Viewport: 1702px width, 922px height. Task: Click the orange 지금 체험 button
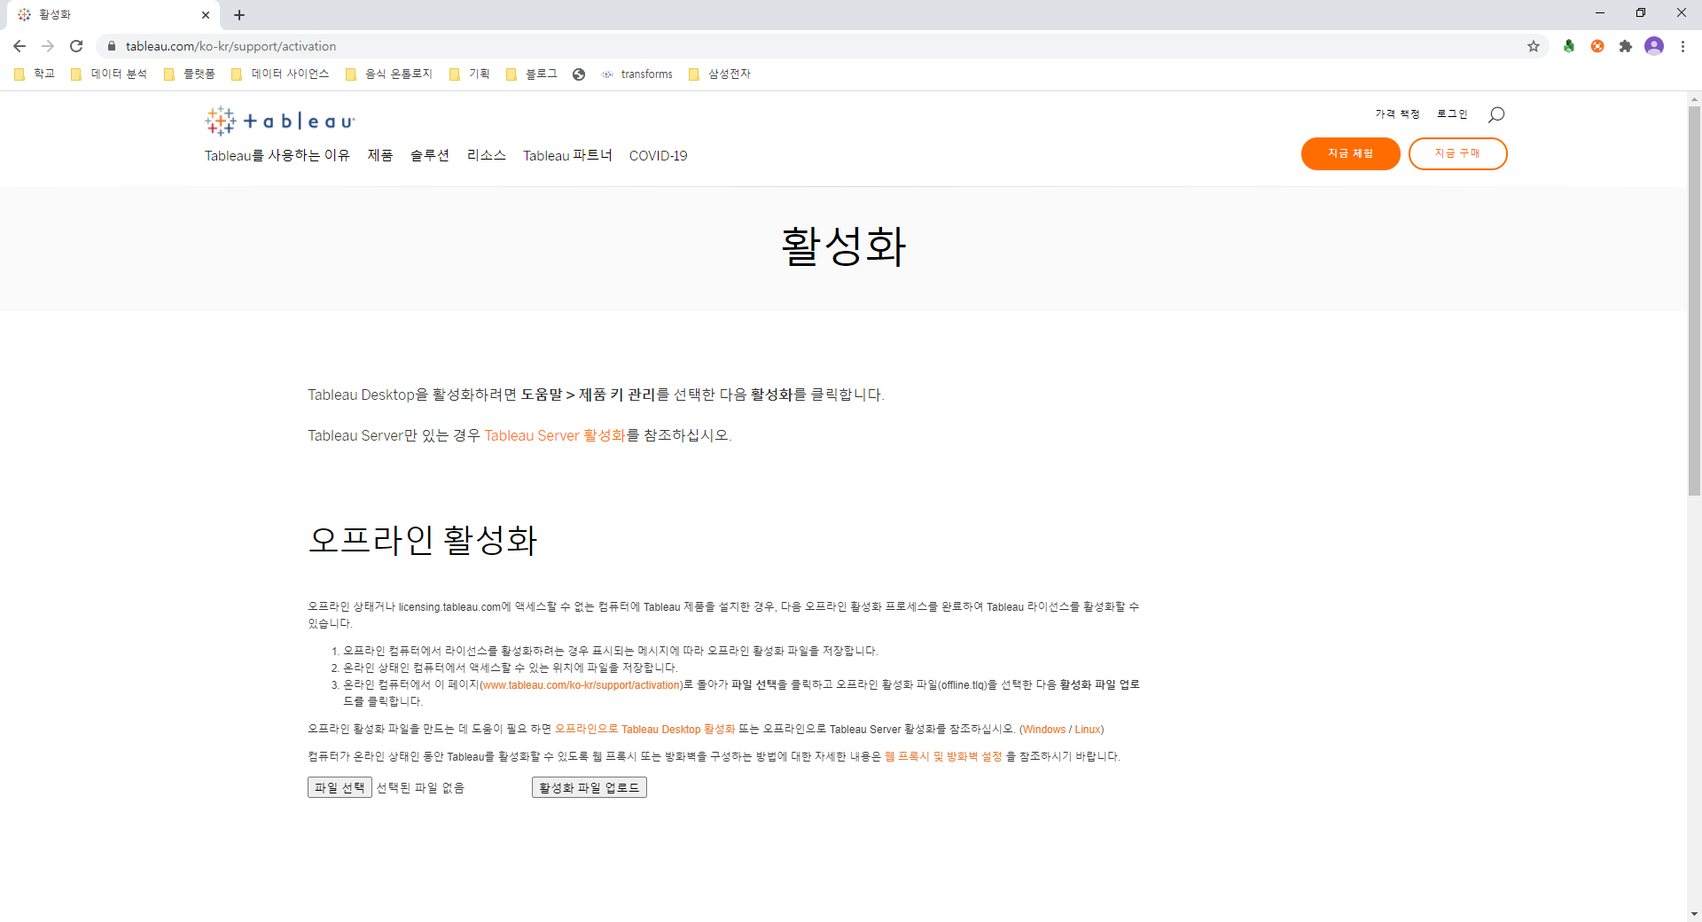pos(1351,153)
